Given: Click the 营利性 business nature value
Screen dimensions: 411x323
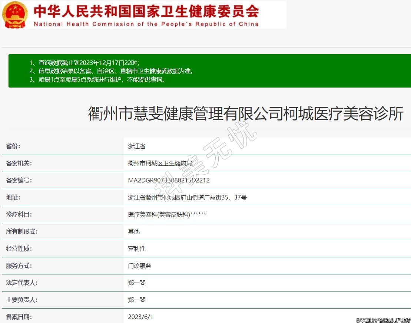Looking at the screenshot, I should (x=137, y=248).
